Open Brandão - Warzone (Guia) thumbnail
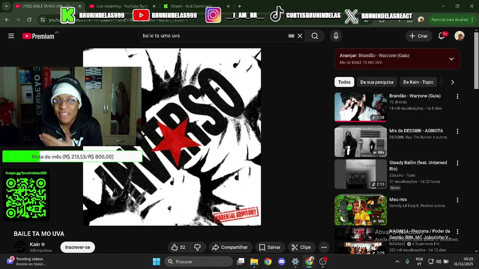 (361, 107)
